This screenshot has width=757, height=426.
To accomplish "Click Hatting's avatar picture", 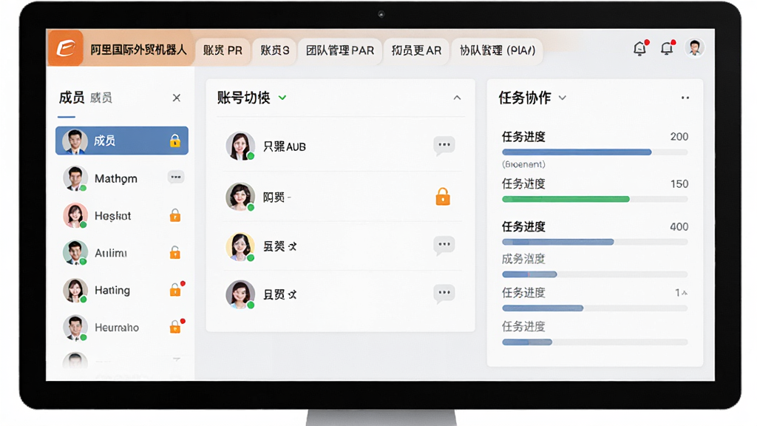I will coord(75,290).
